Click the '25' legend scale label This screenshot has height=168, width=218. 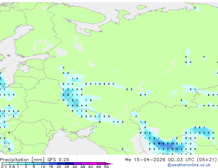(x=67, y=167)
